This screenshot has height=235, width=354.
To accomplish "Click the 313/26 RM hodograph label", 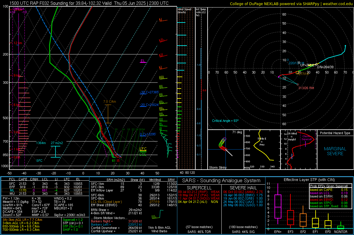I will 306,88.
